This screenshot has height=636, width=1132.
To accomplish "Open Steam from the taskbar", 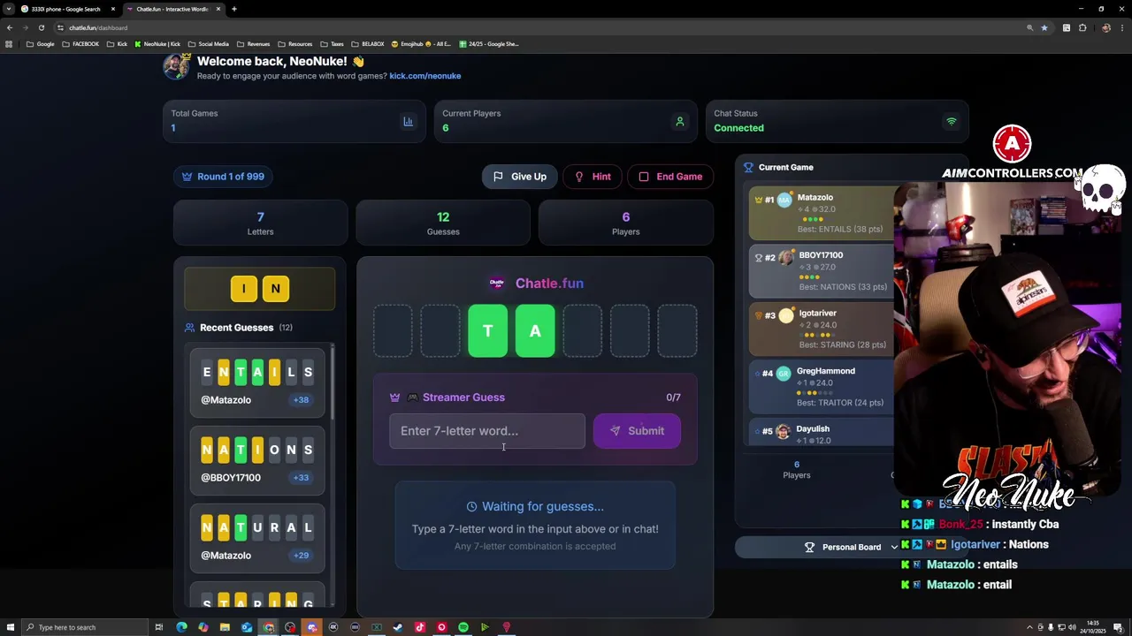I will [398, 627].
